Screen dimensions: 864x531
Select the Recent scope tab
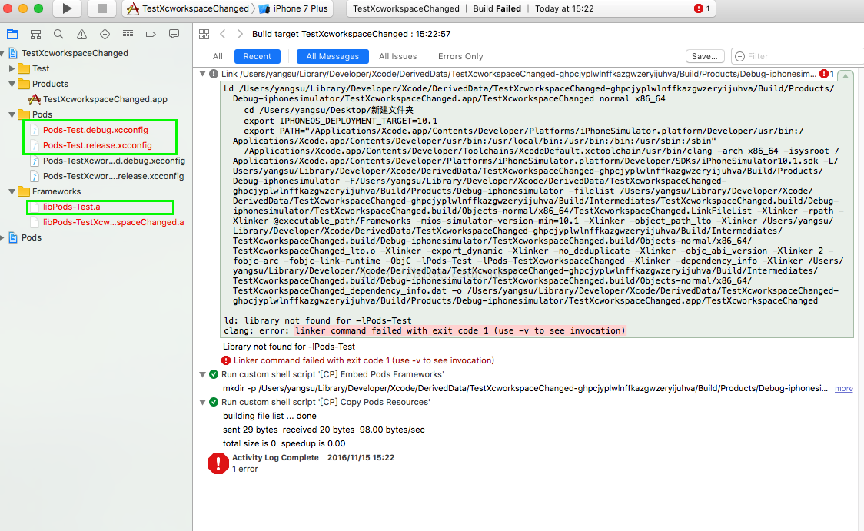[258, 56]
